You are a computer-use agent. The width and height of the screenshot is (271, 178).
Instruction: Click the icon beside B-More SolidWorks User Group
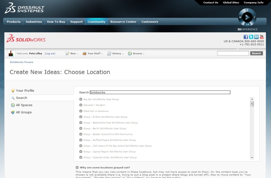81,117
